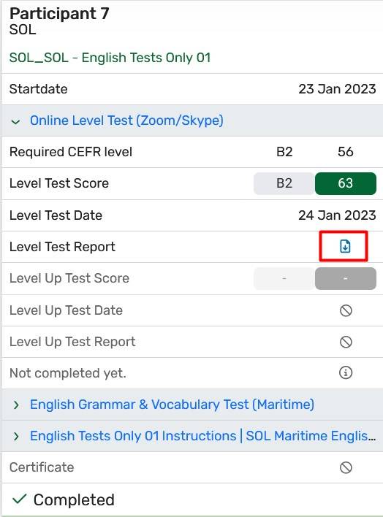
Task: Open info icon beside Not completed yet
Action: (x=346, y=373)
